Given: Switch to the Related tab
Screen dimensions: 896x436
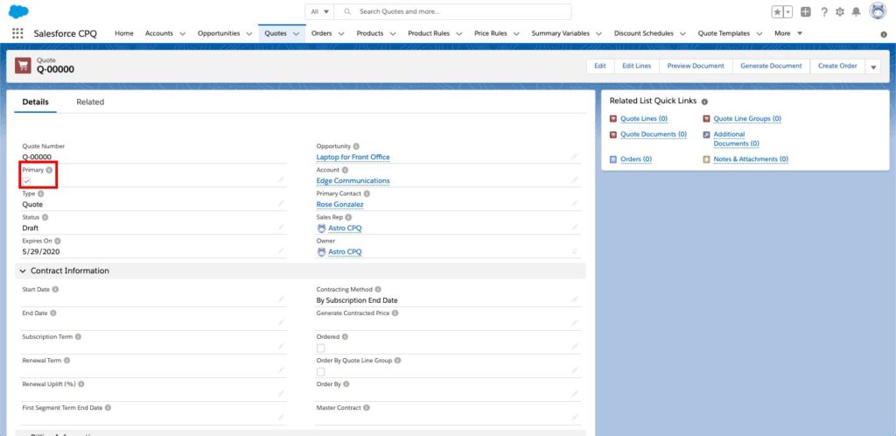Looking at the screenshot, I should (x=90, y=102).
